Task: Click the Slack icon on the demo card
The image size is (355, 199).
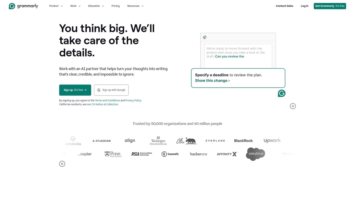Action: point(205,37)
